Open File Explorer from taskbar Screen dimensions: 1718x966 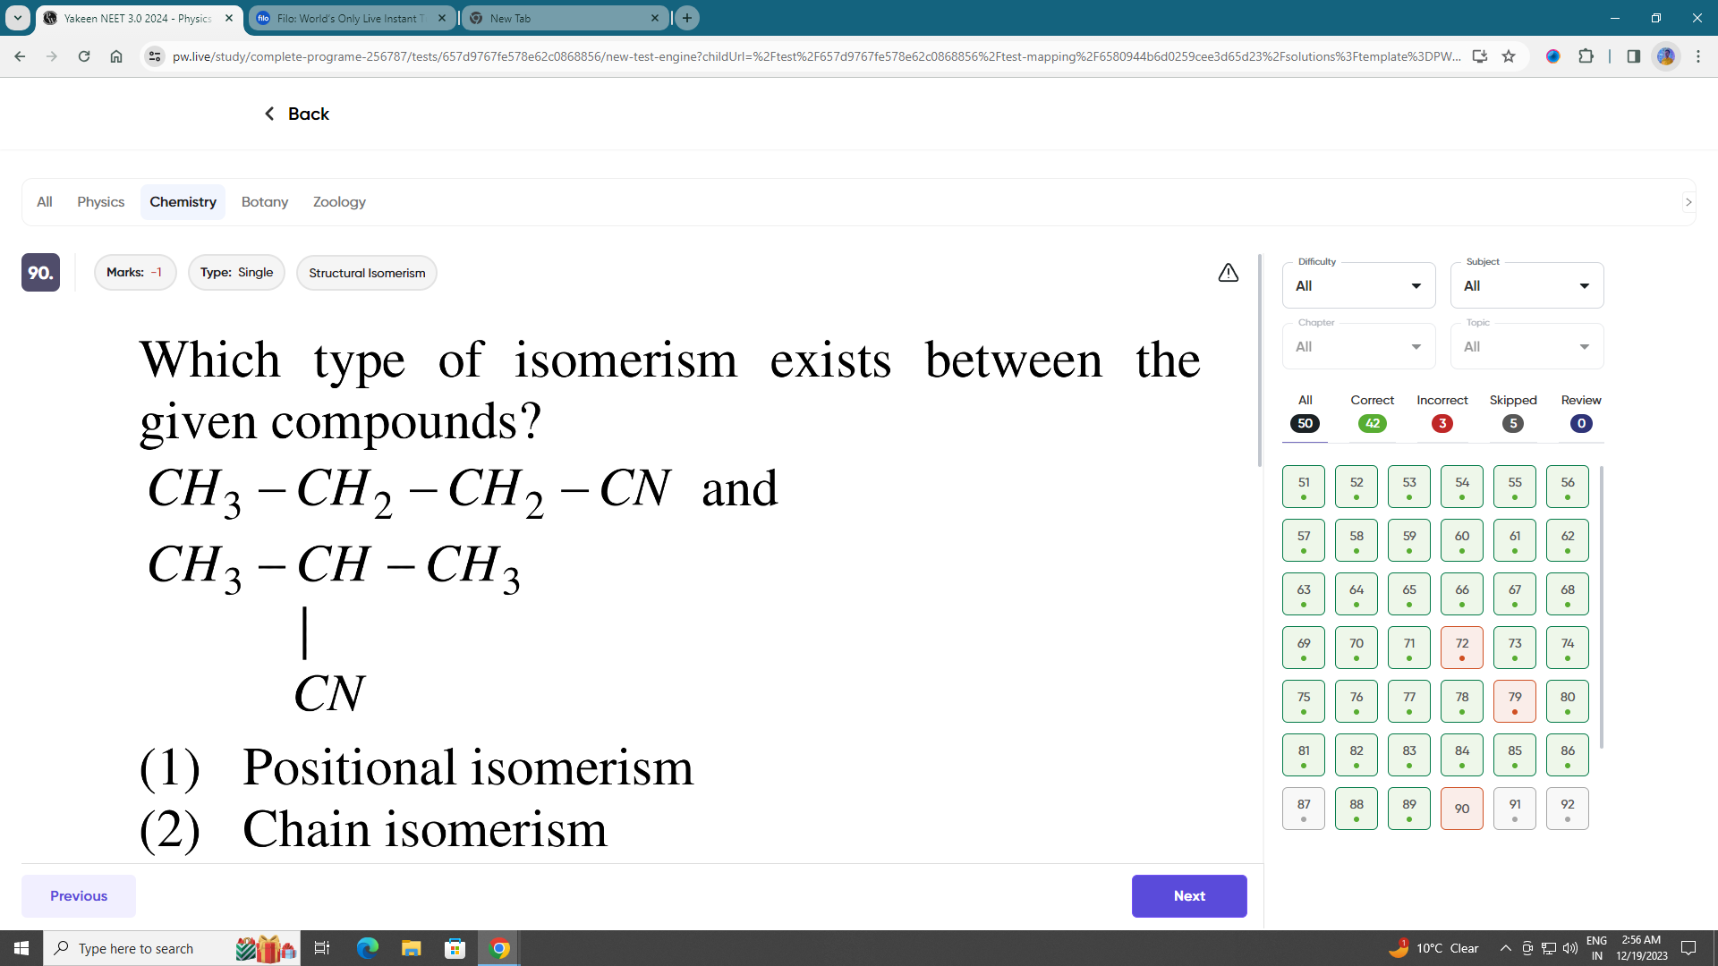411,948
